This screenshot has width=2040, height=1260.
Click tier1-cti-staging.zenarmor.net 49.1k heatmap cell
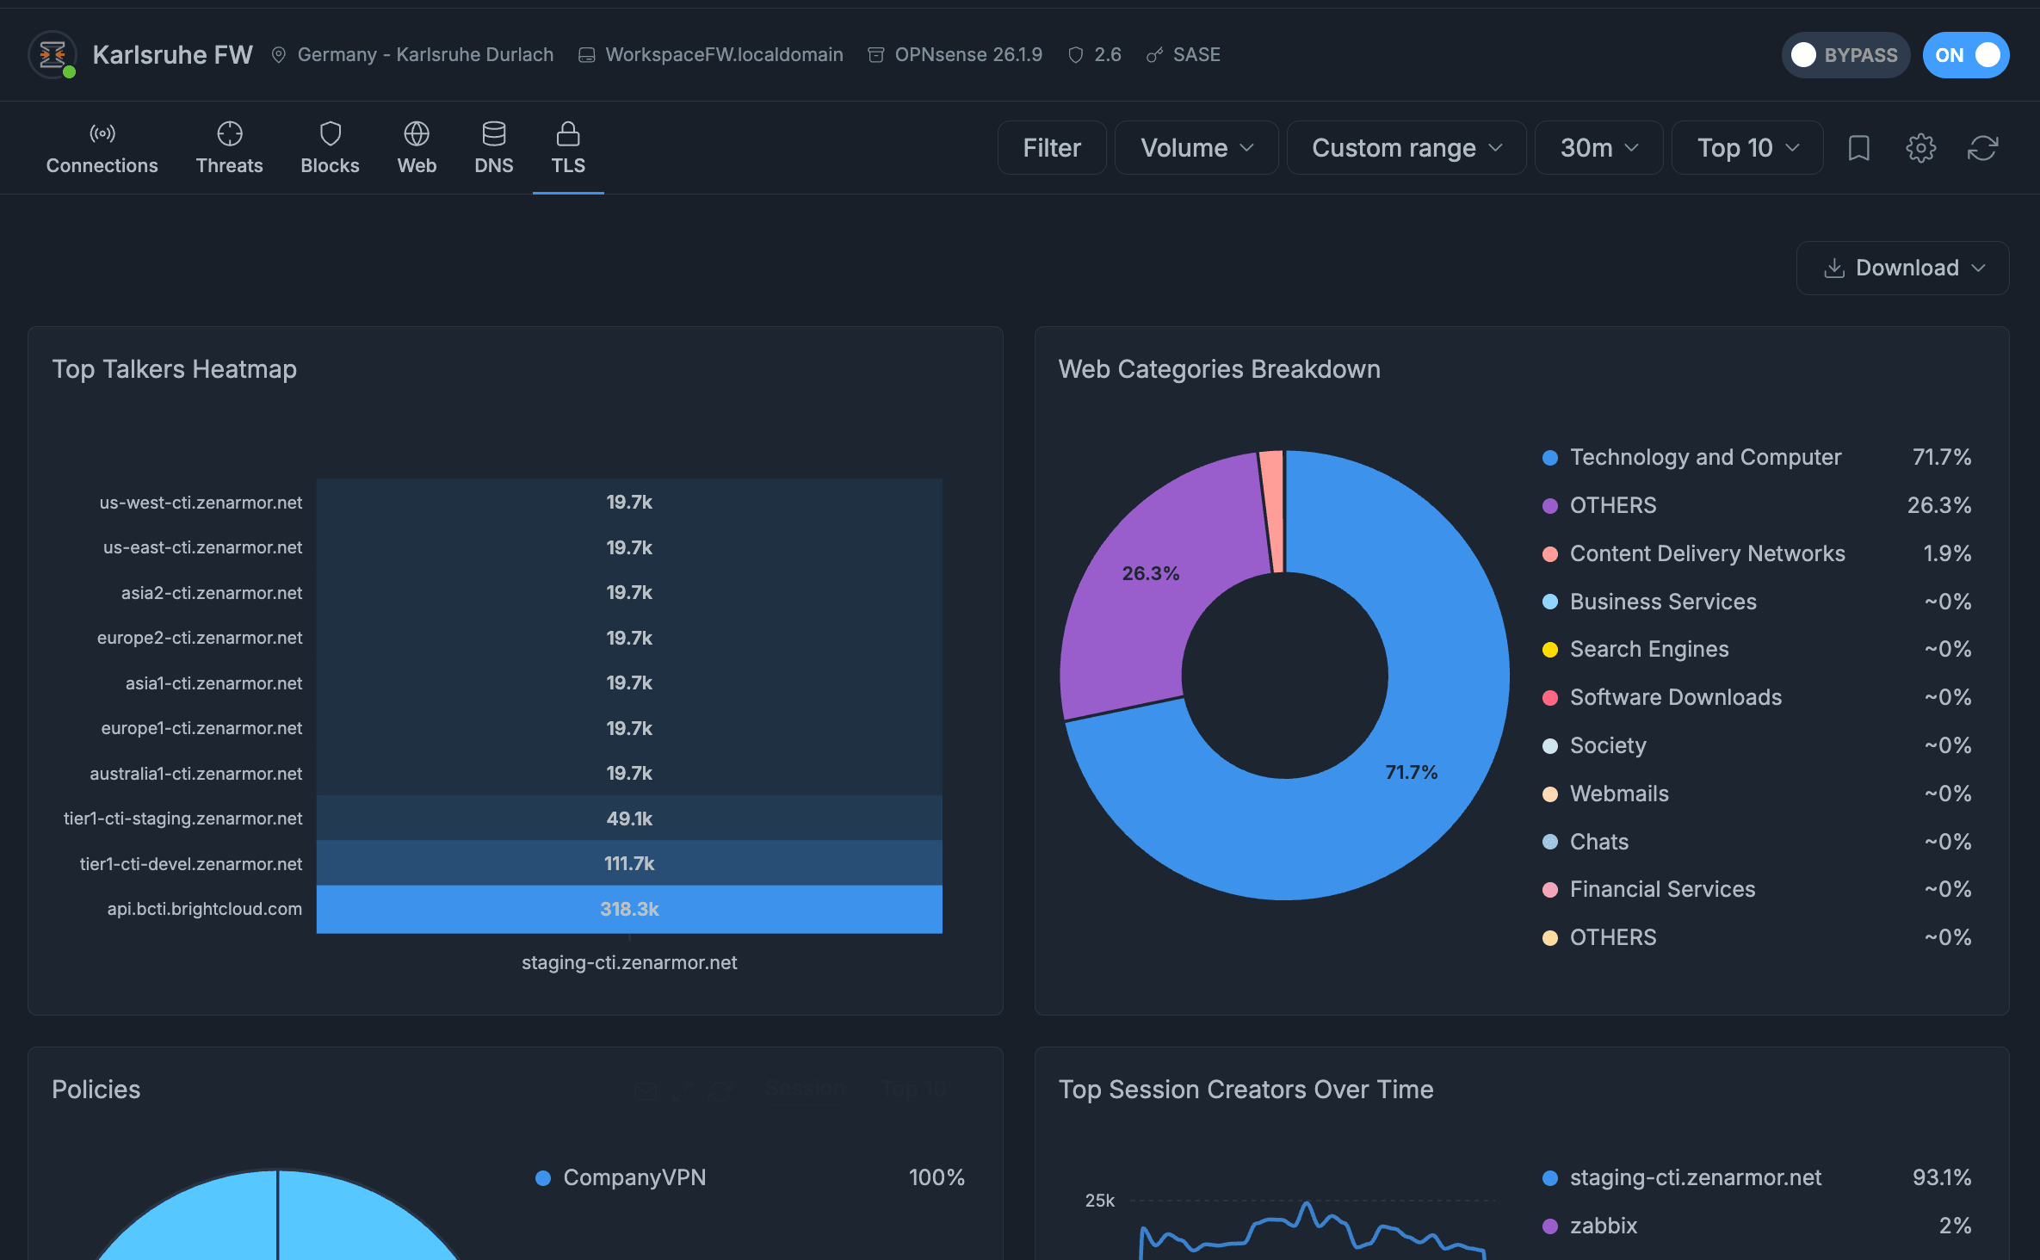[x=629, y=818]
